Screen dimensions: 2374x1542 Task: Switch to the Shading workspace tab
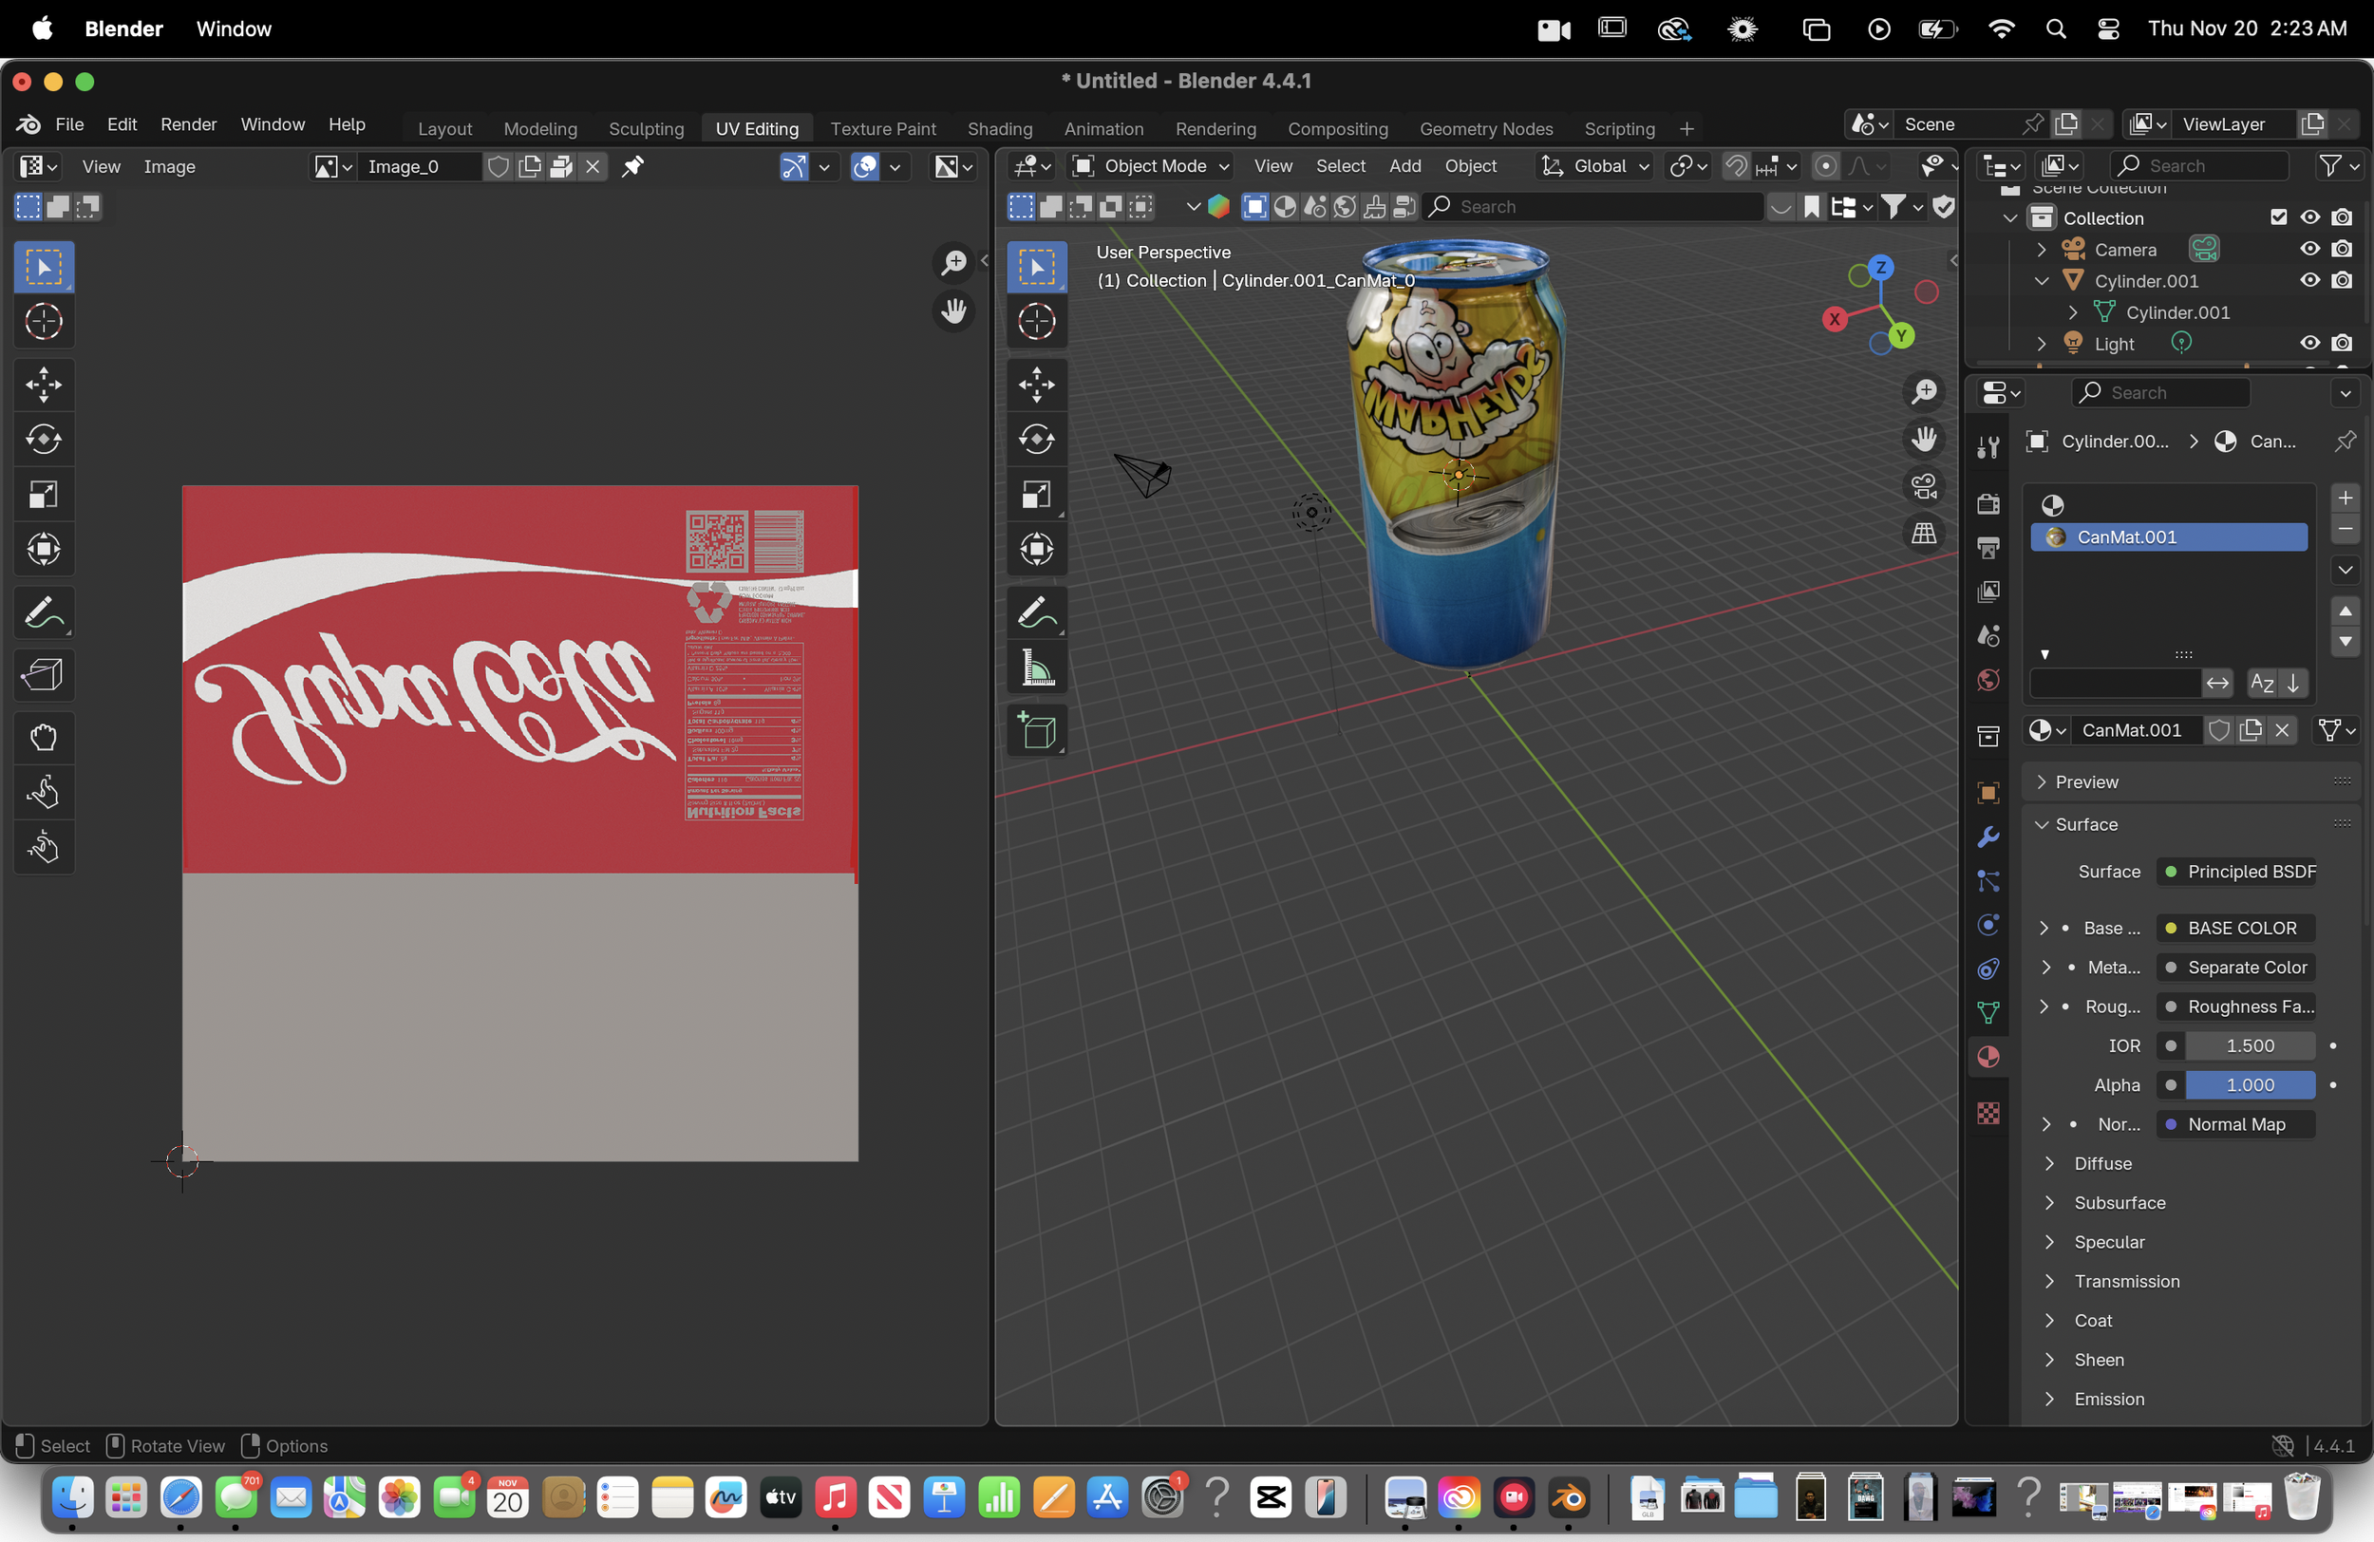point(1000,127)
